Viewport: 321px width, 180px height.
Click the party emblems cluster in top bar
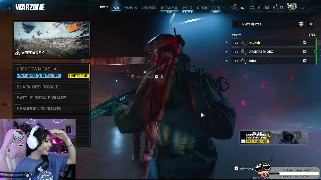coord(292,7)
